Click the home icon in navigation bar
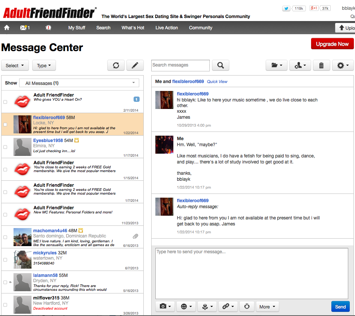This screenshot has height=316, width=355. tap(6, 27)
